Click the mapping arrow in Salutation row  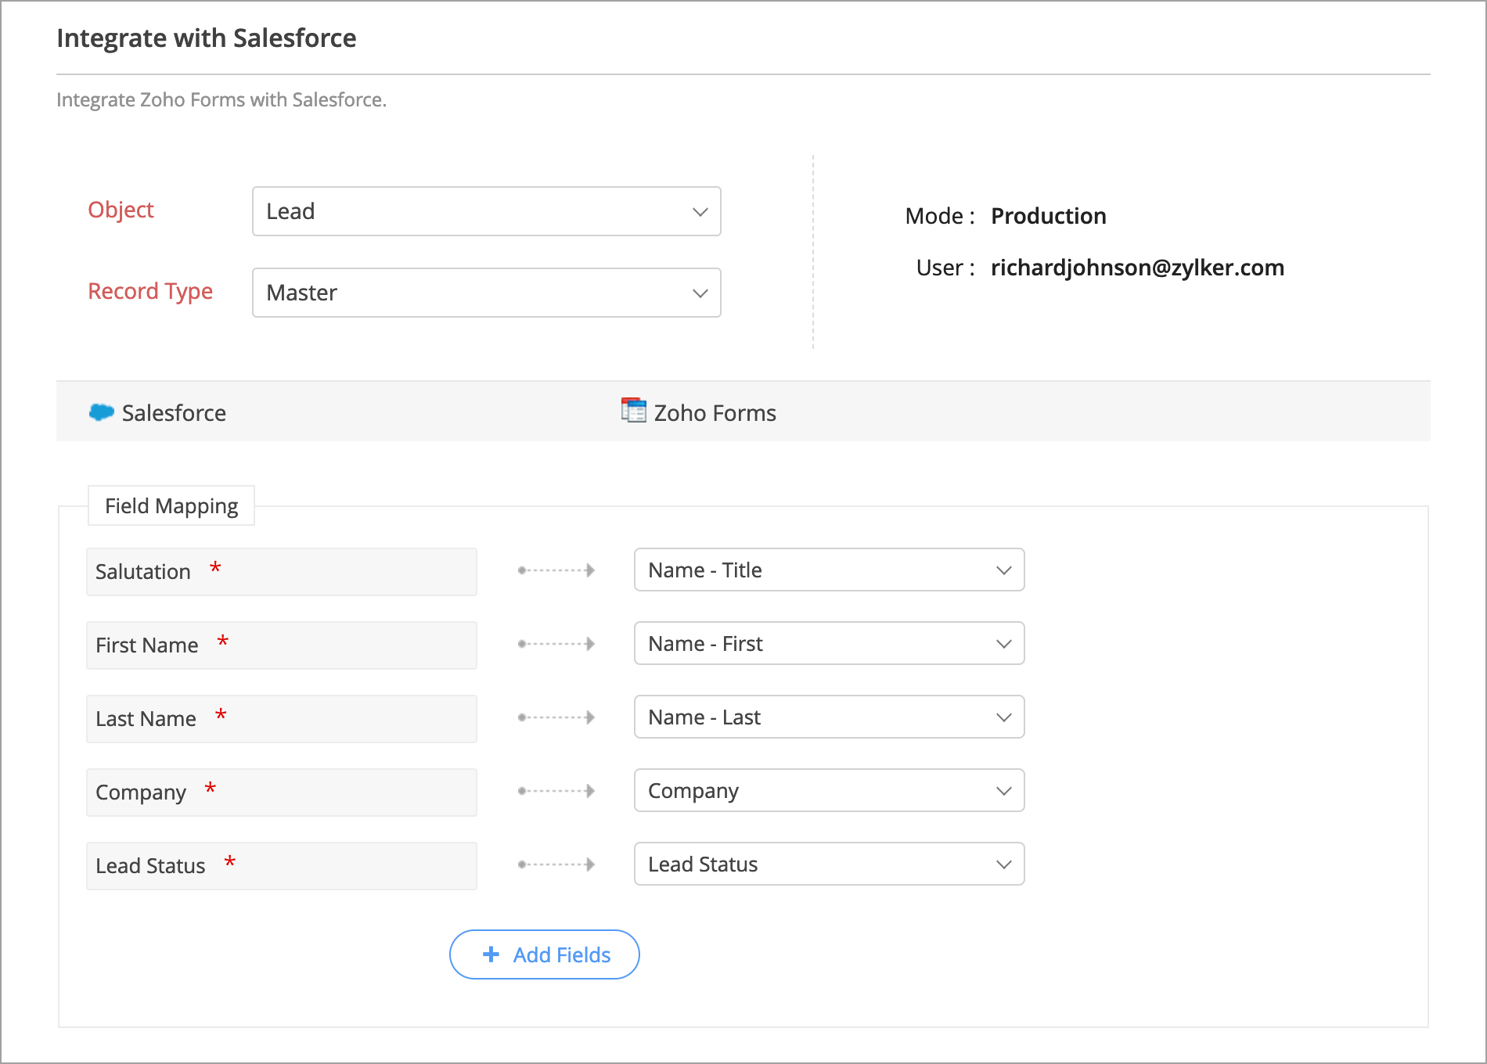[x=556, y=570]
